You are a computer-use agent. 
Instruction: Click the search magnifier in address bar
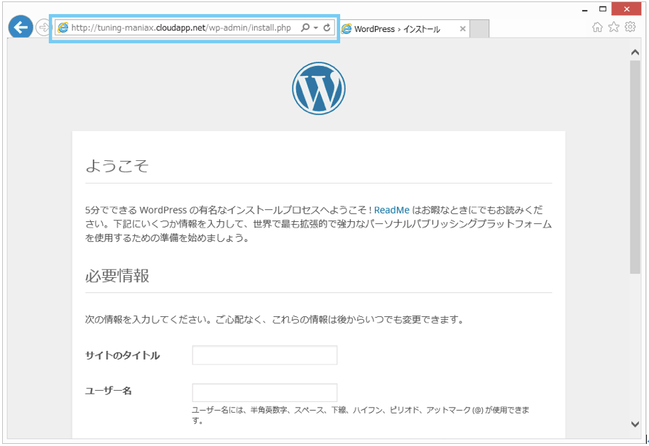(x=305, y=28)
